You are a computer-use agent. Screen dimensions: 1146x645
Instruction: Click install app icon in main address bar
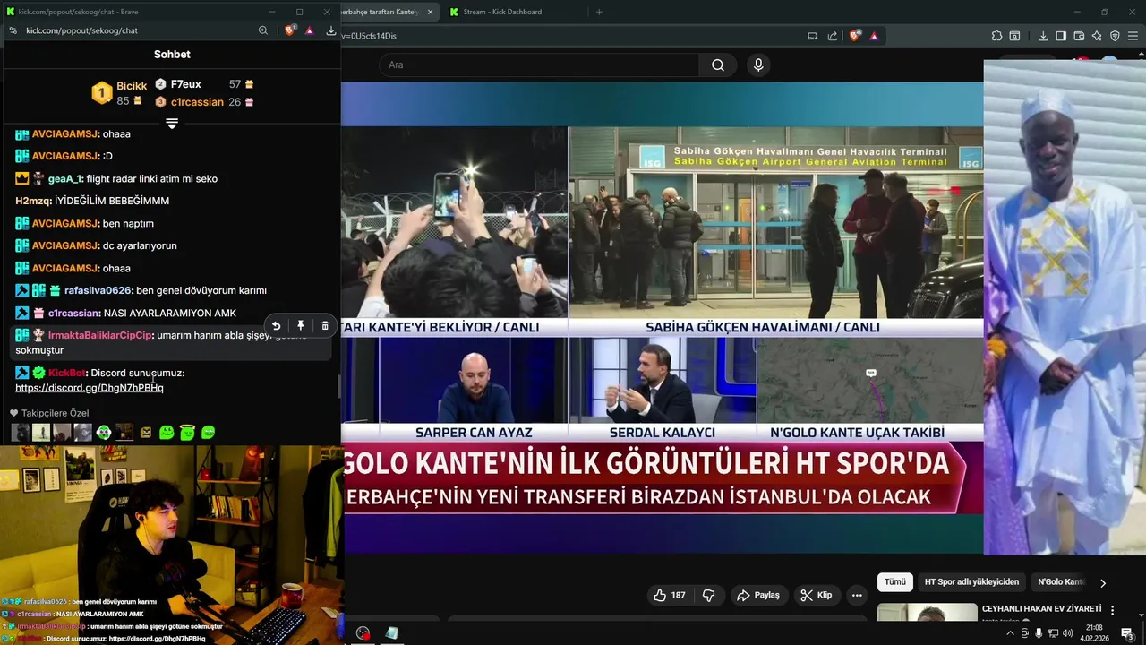pyautogui.click(x=813, y=36)
